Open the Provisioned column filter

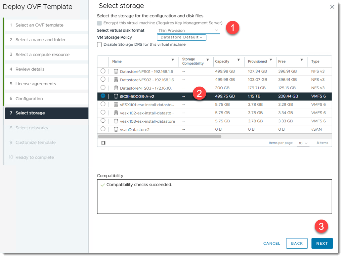point(271,60)
